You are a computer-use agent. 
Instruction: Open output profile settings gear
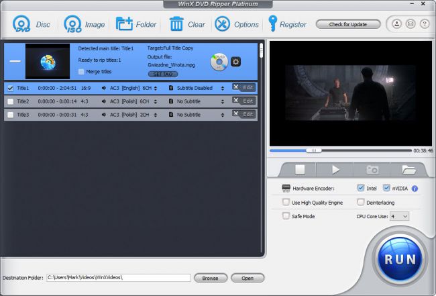coord(236,62)
